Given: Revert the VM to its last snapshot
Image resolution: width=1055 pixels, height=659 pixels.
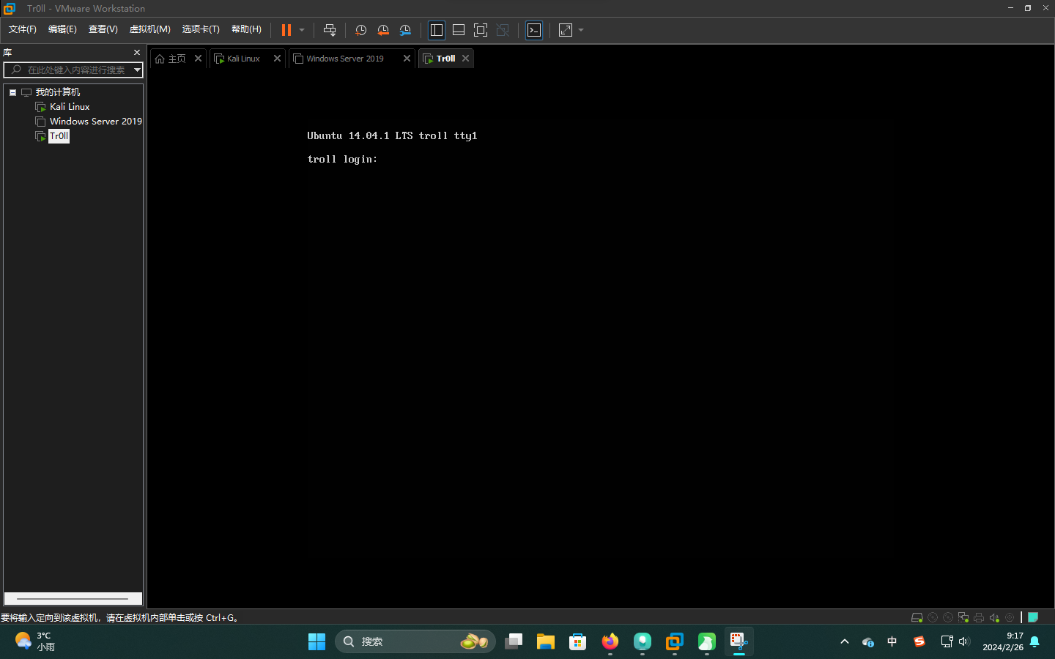Looking at the screenshot, I should 383,30.
